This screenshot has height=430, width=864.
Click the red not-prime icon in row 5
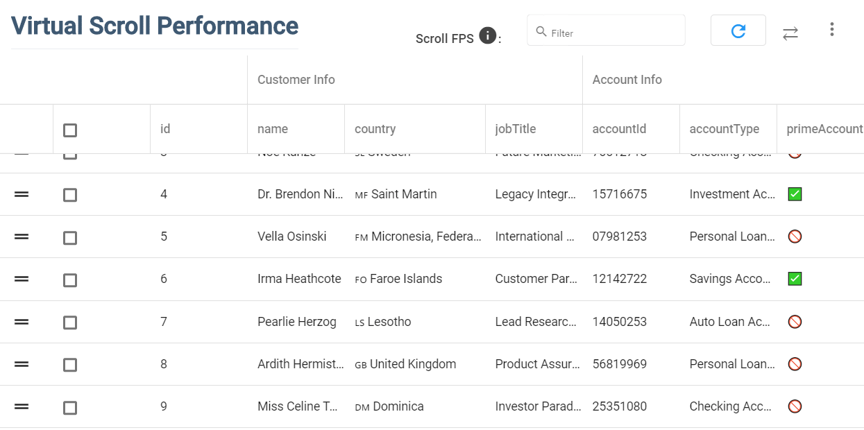click(x=795, y=237)
